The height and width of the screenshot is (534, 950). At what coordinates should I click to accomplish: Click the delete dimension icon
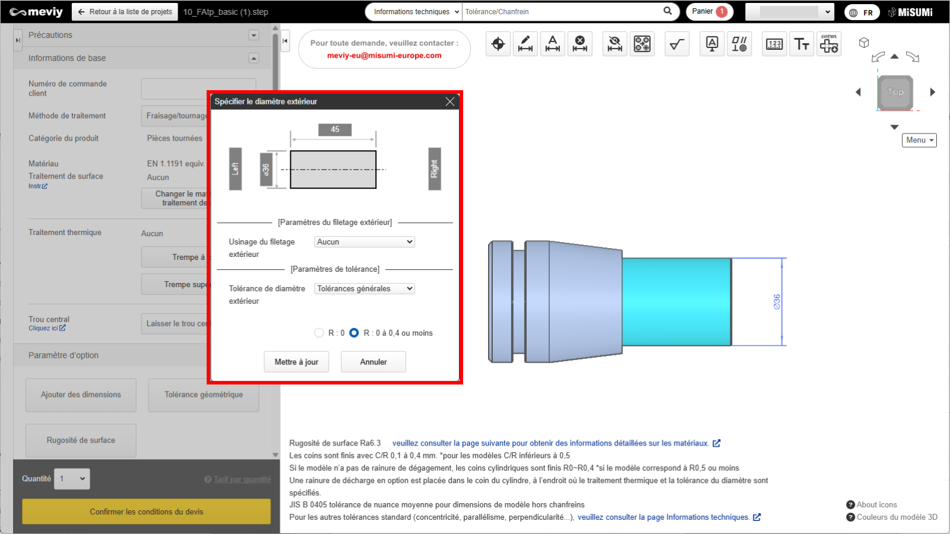[x=580, y=44]
